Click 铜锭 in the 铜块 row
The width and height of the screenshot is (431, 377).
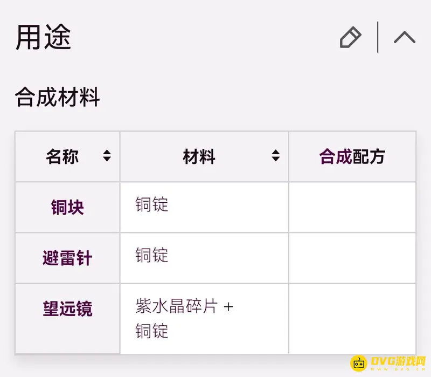(x=151, y=204)
